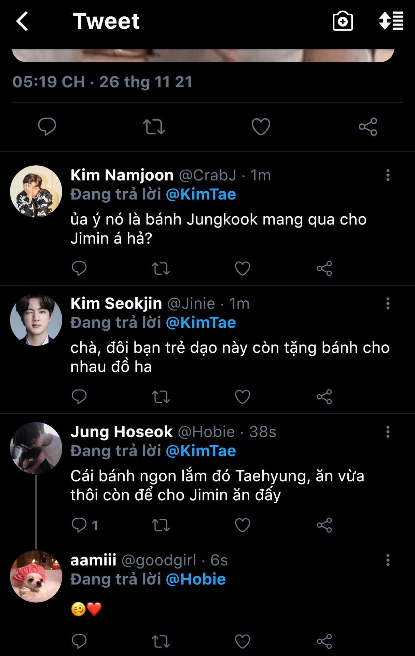Tap the camera add-photo icon in header
This screenshot has height=656, width=415.
[343, 21]
